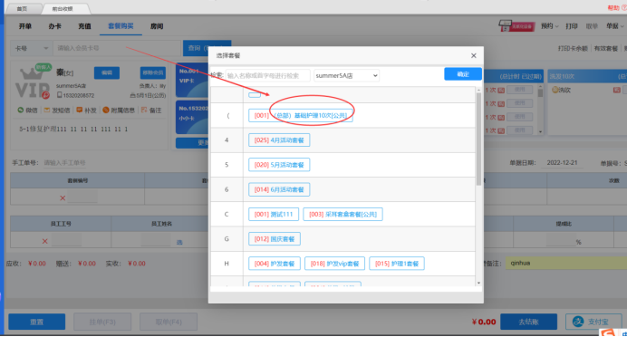The height and width of the screenshot is (337, 627).
Task: Choose the [025] 4月活动套餐 package
Action: (x=279, y=140)
